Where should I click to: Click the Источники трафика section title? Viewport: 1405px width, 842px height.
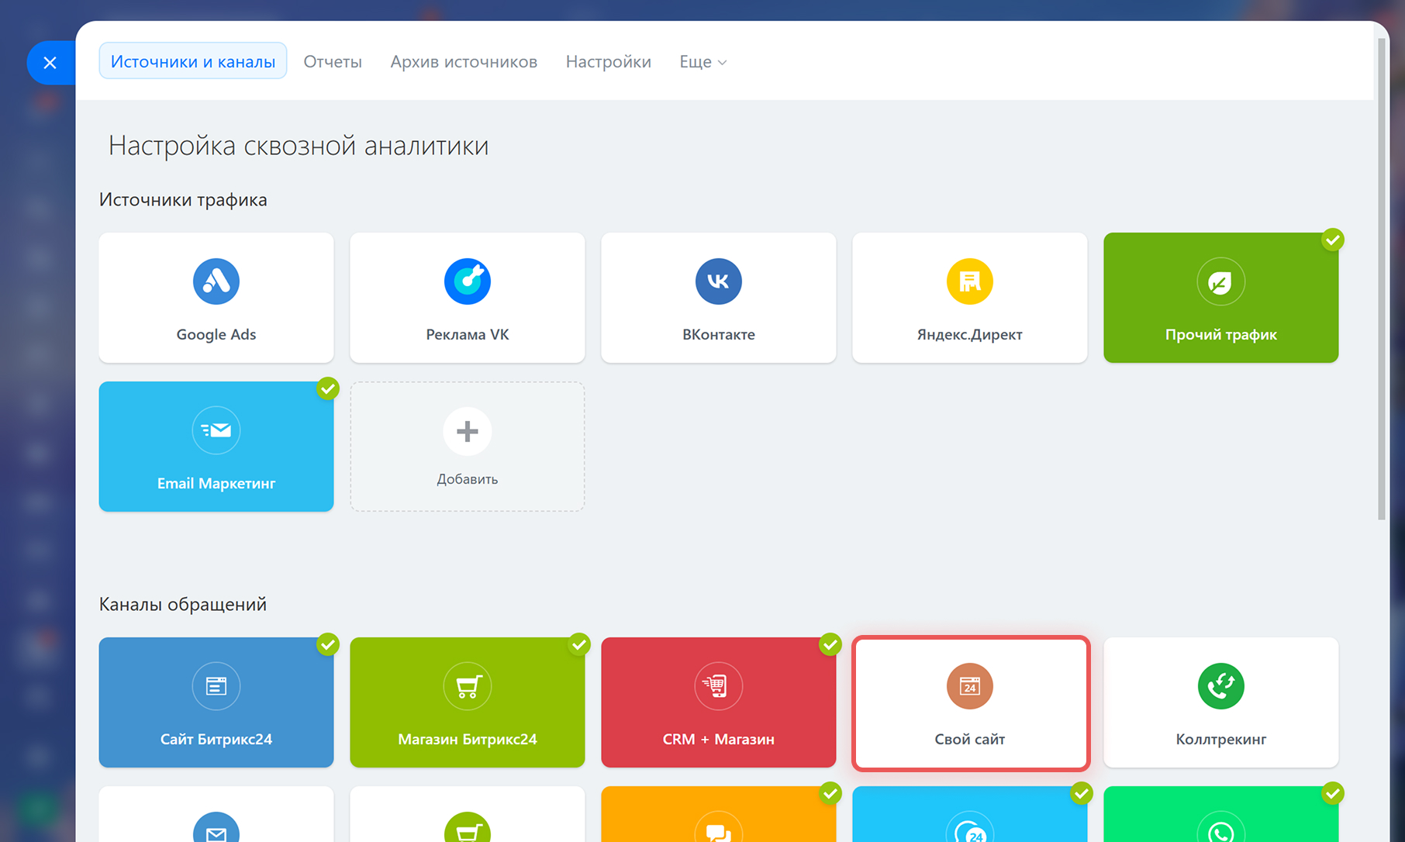183,200
